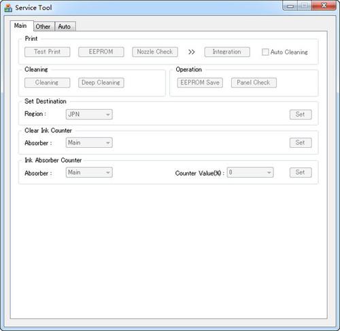
Task: Click the EEPROM button in Print group
Action: tap(101, 52)
